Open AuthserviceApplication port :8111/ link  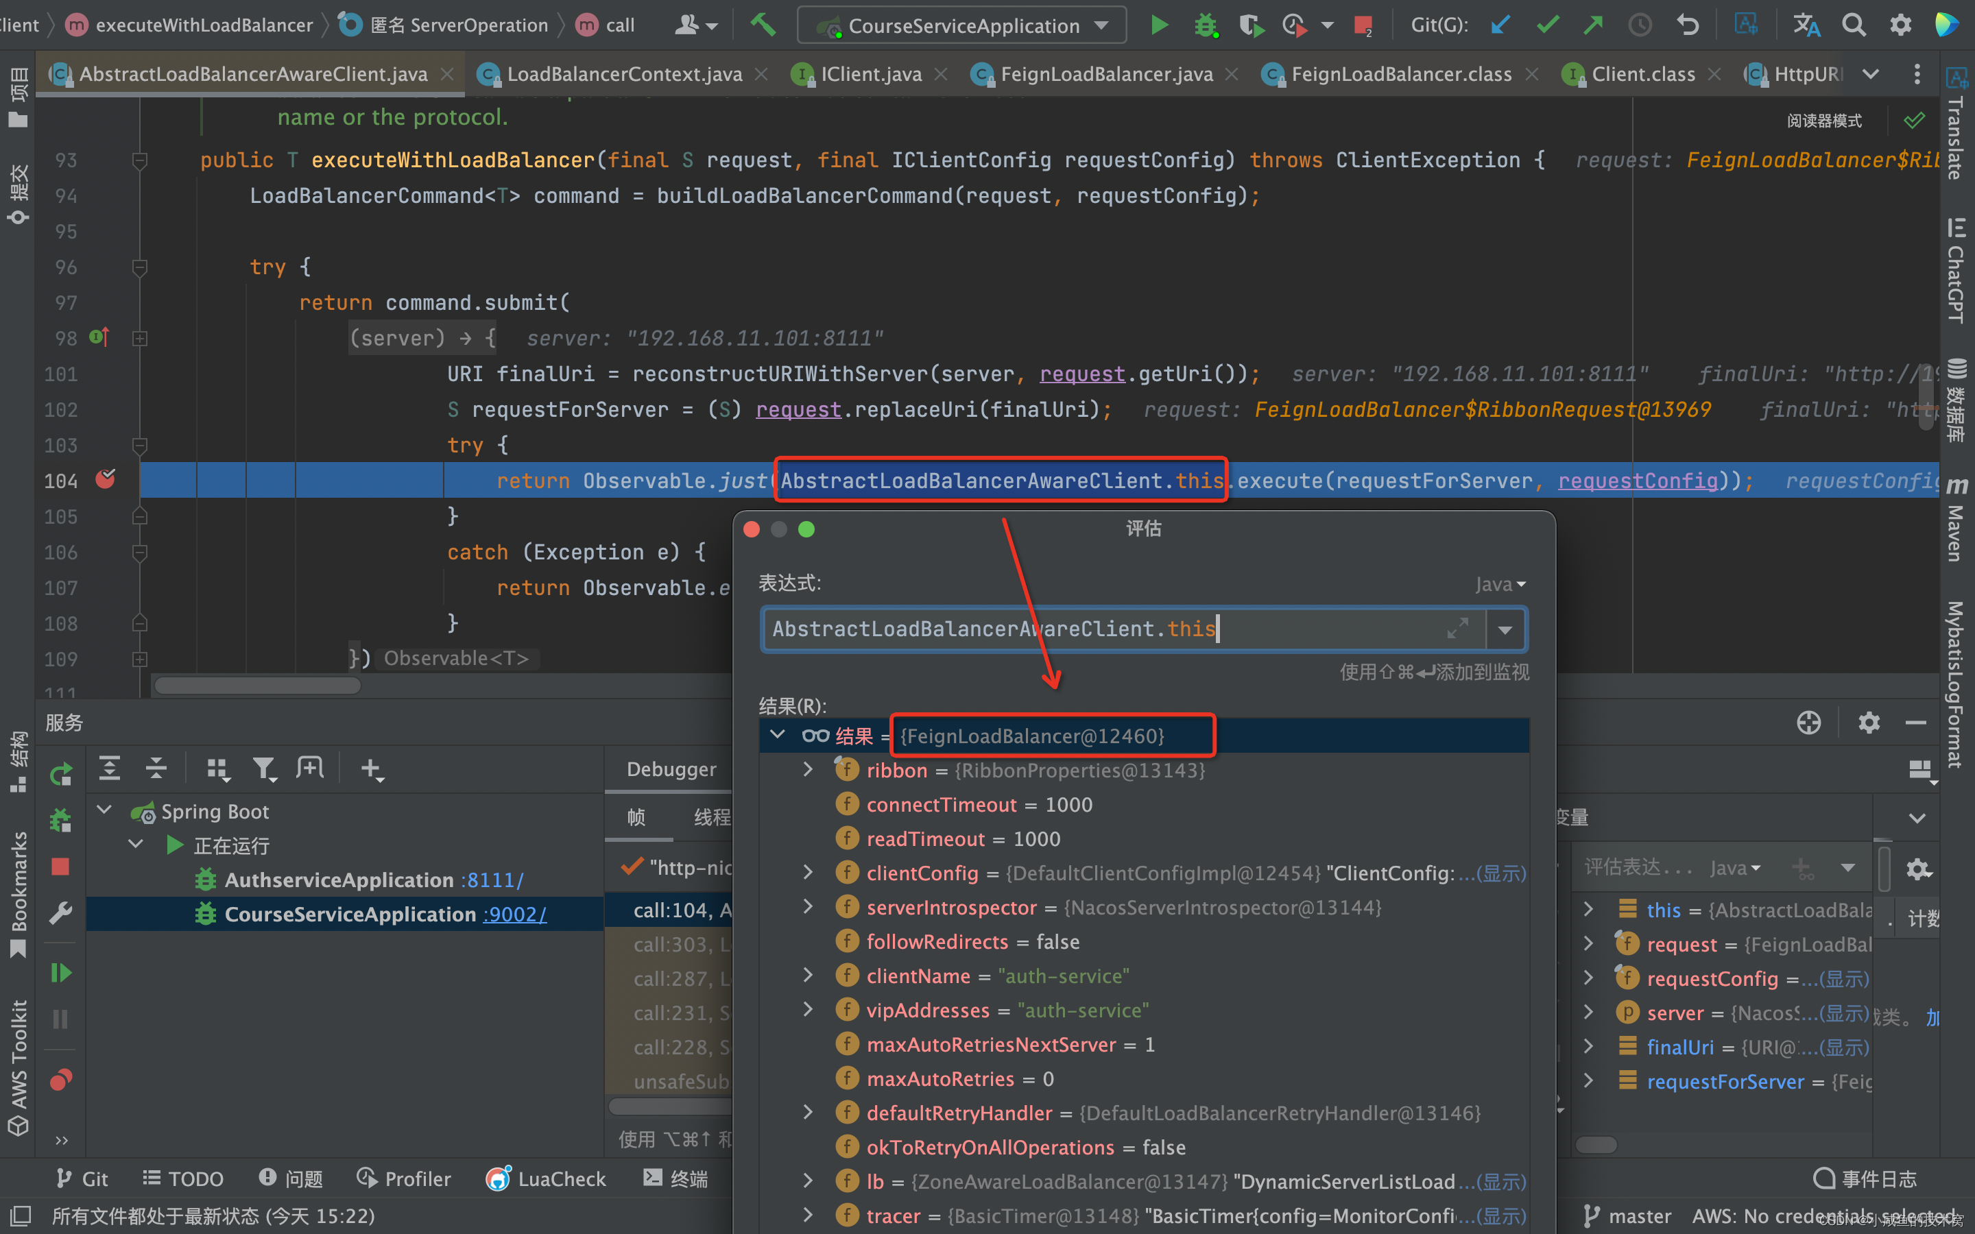click(x=491, y=880)
